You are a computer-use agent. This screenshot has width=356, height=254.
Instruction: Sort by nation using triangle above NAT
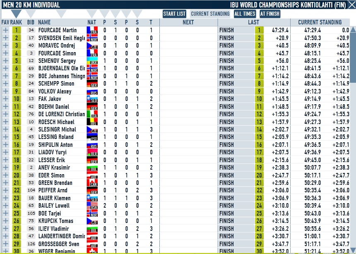point(92,14)
